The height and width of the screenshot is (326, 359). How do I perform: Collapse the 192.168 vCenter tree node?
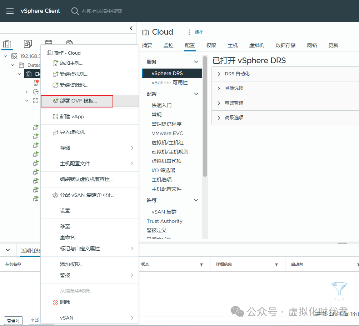point(5,56)
